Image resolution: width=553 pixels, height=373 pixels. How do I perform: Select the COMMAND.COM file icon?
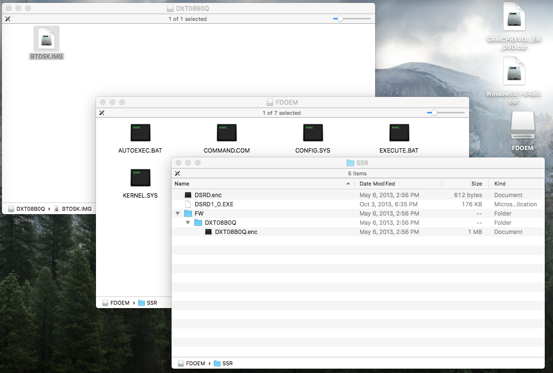(227, 133)
